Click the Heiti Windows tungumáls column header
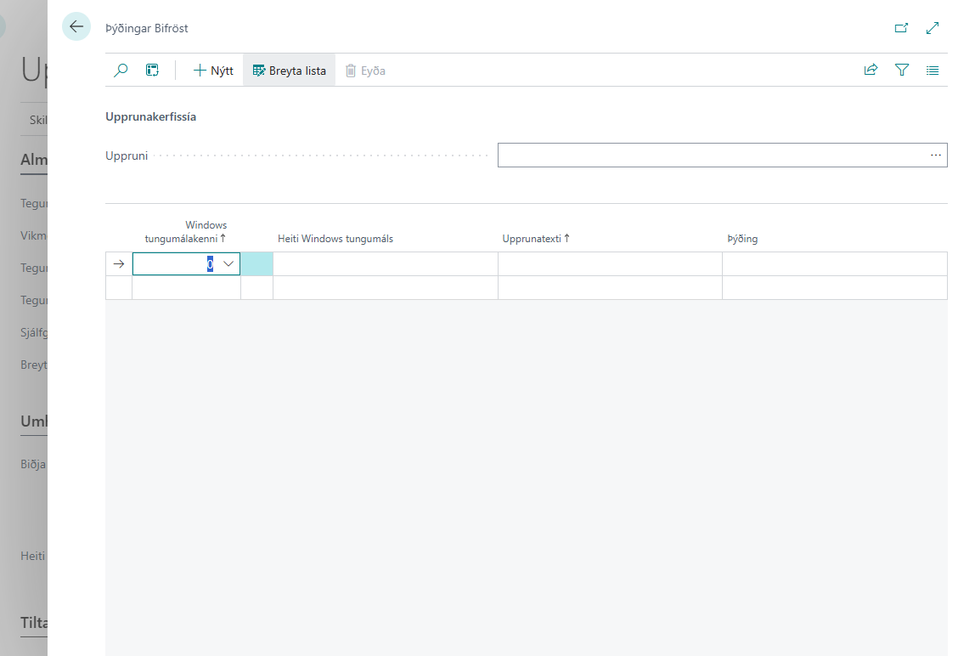This screenshot has width=958, height=656. pyautogui.click(x=335, y=239)
